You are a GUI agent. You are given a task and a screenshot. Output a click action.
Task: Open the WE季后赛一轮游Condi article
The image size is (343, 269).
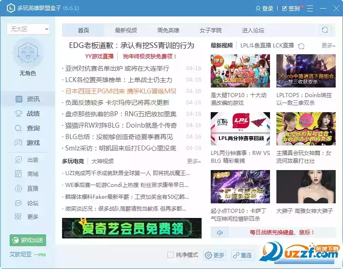[x=127, y=185]
